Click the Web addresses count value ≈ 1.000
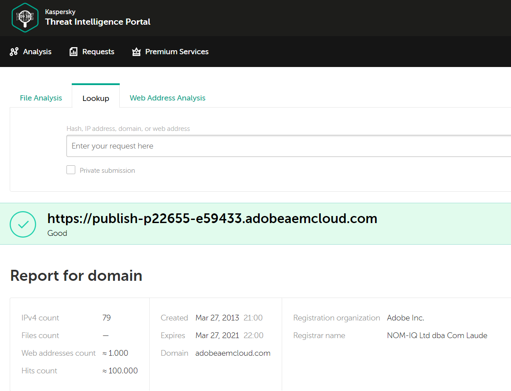The width and height of the screenshot is (511, 391). [x=115, y=353]
